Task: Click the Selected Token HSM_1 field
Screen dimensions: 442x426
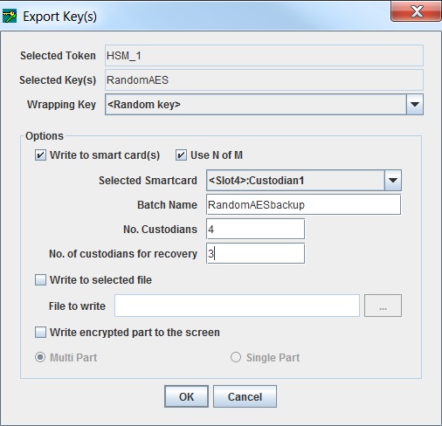Action: (x=264, y=55)
